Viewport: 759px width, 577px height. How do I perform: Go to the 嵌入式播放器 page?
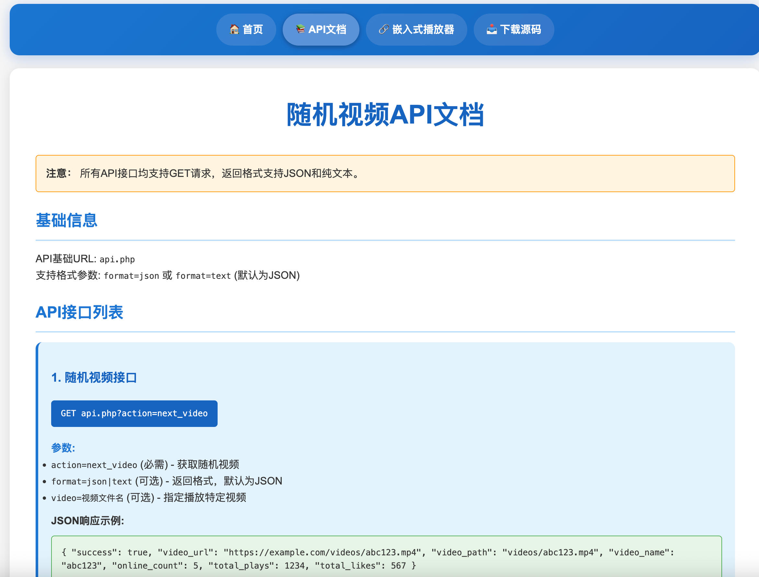click(x=416, y=29)
